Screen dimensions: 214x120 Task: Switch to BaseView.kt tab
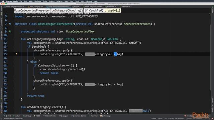click(x=111, y=7)
